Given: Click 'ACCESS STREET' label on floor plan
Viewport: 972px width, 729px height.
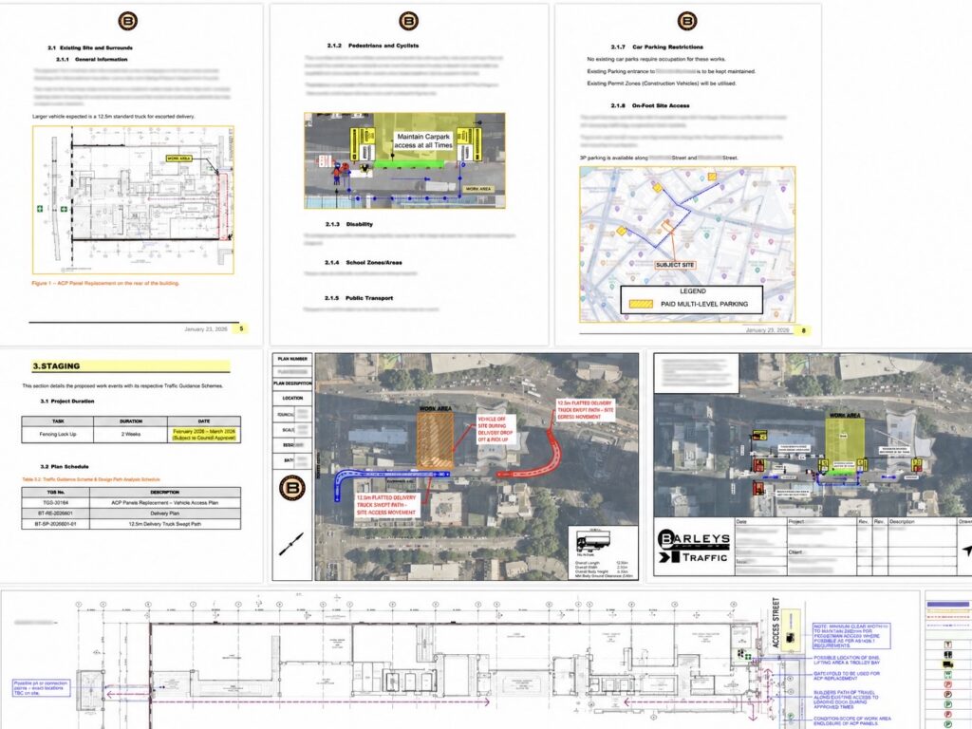Looking at the screenshot, I should [x=775, y=623].
